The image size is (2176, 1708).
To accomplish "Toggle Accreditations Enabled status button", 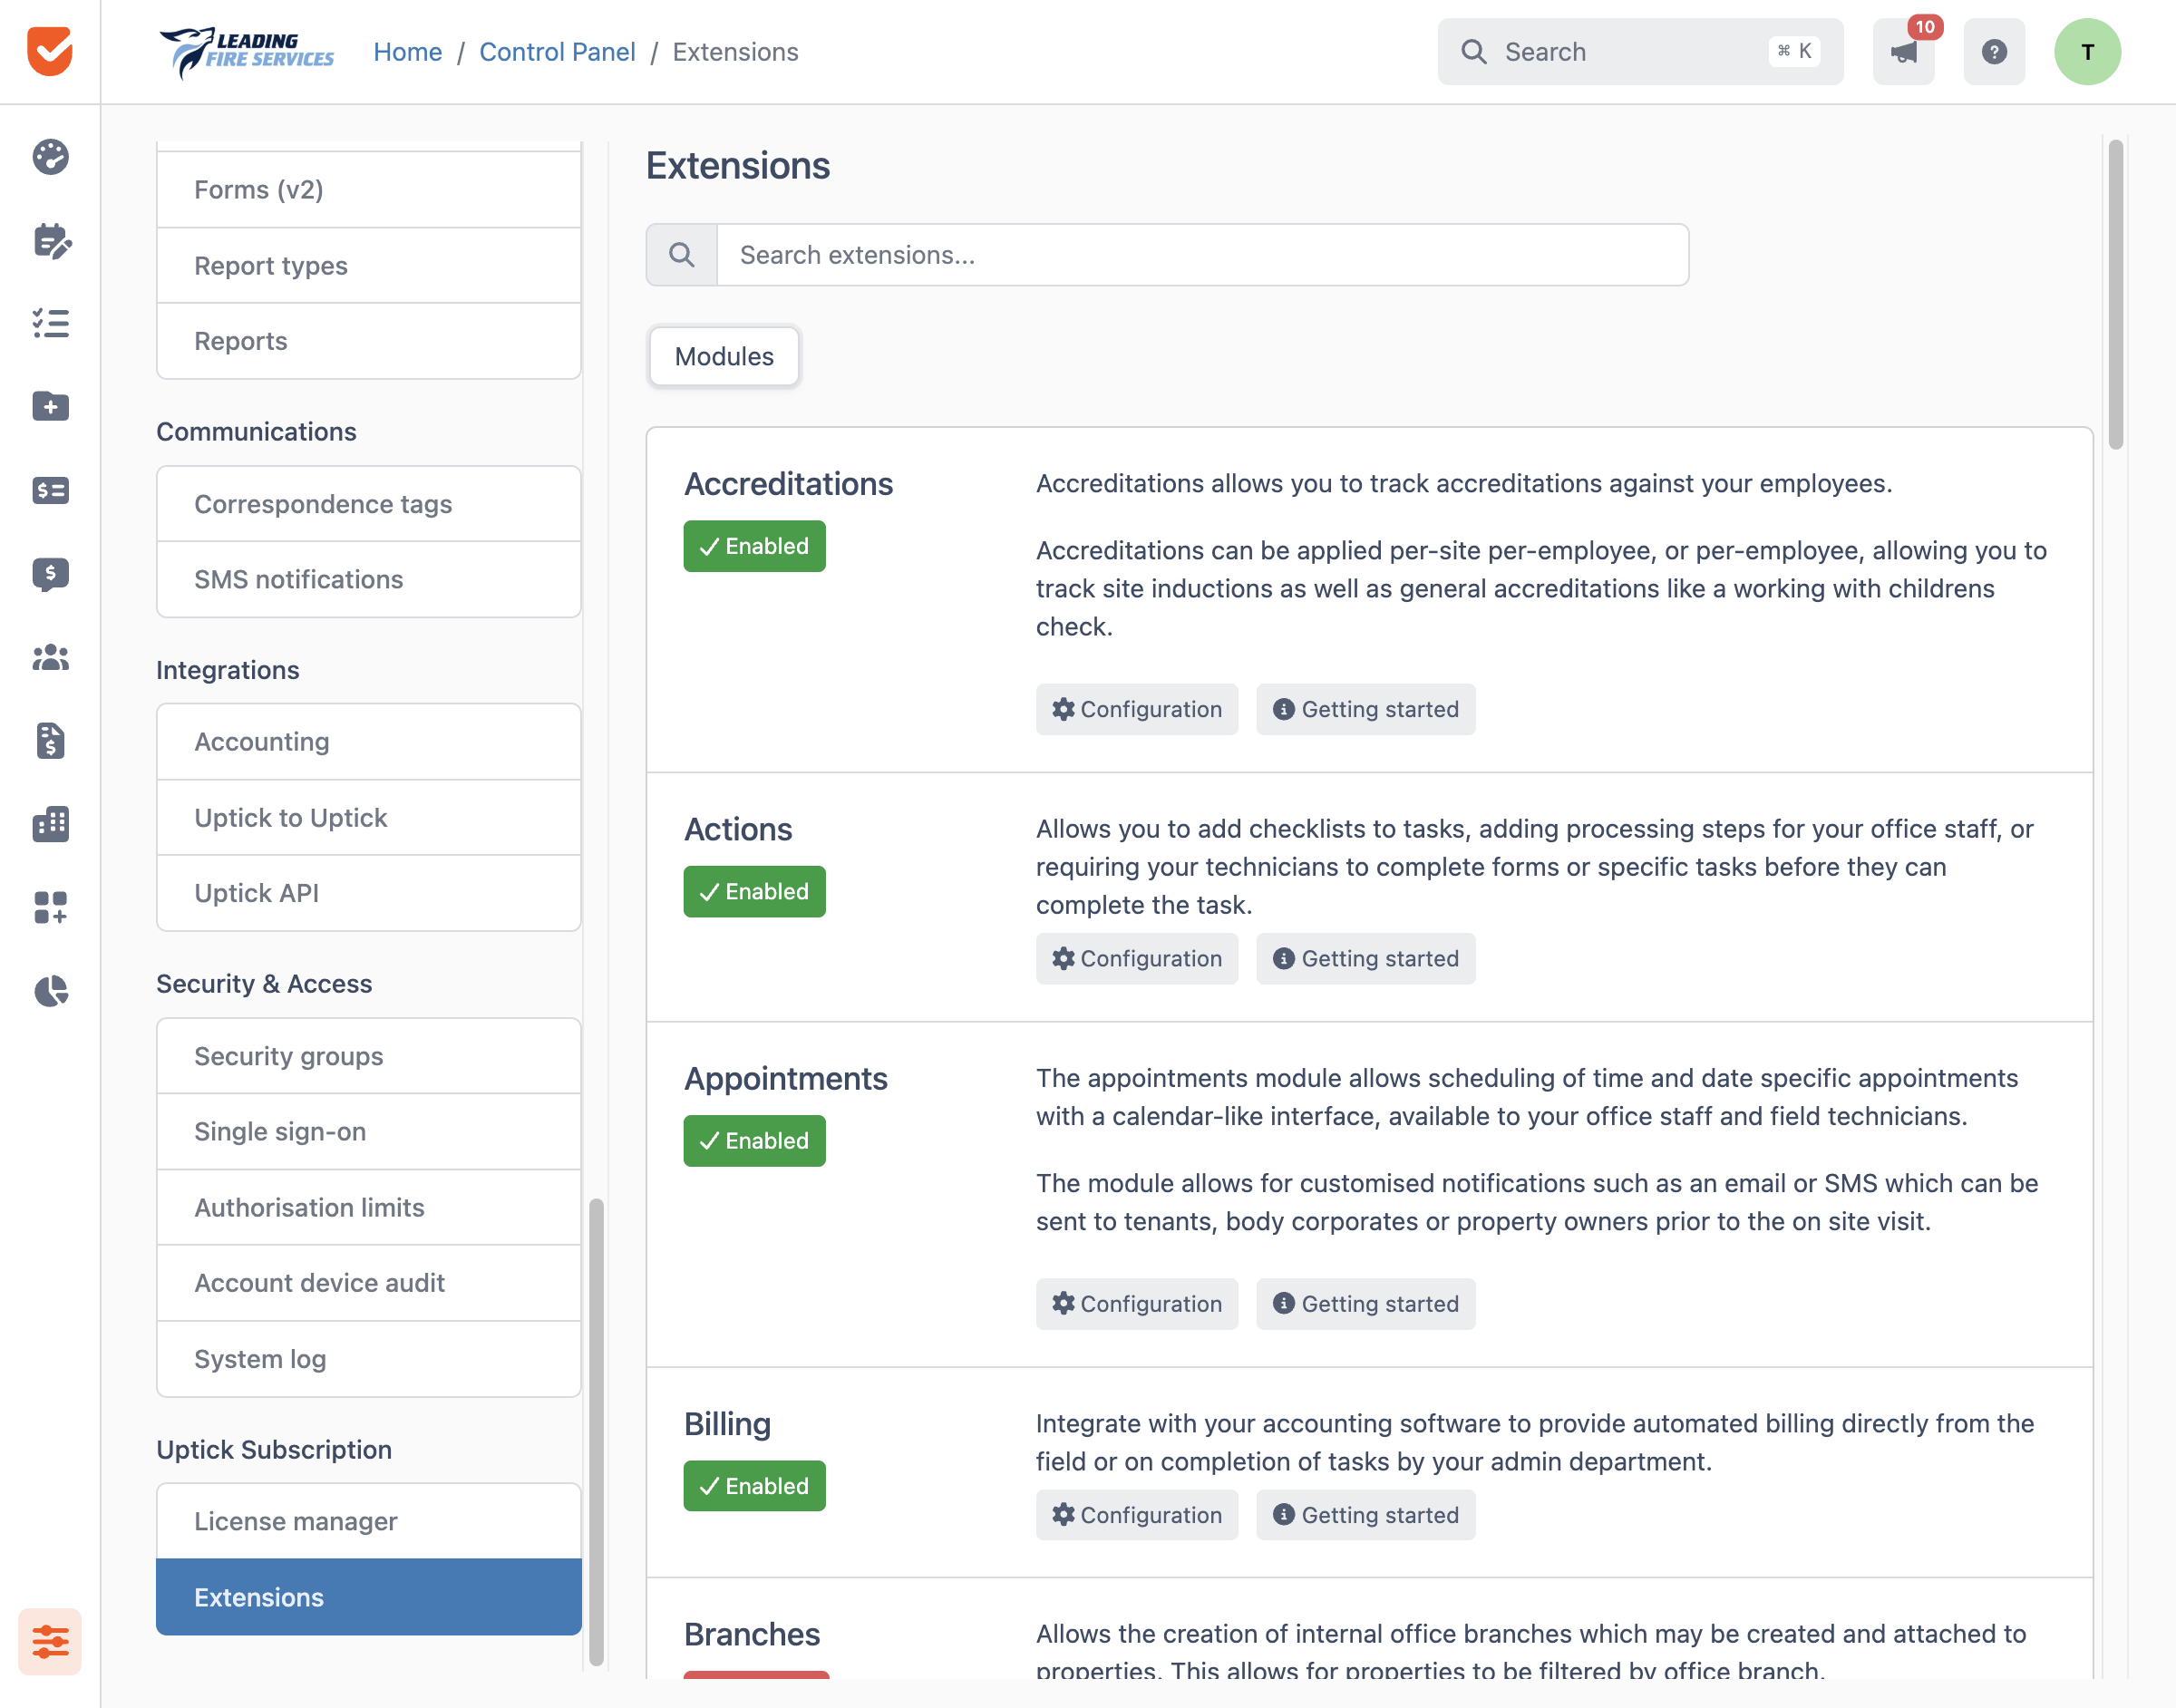I will [754, 546].
